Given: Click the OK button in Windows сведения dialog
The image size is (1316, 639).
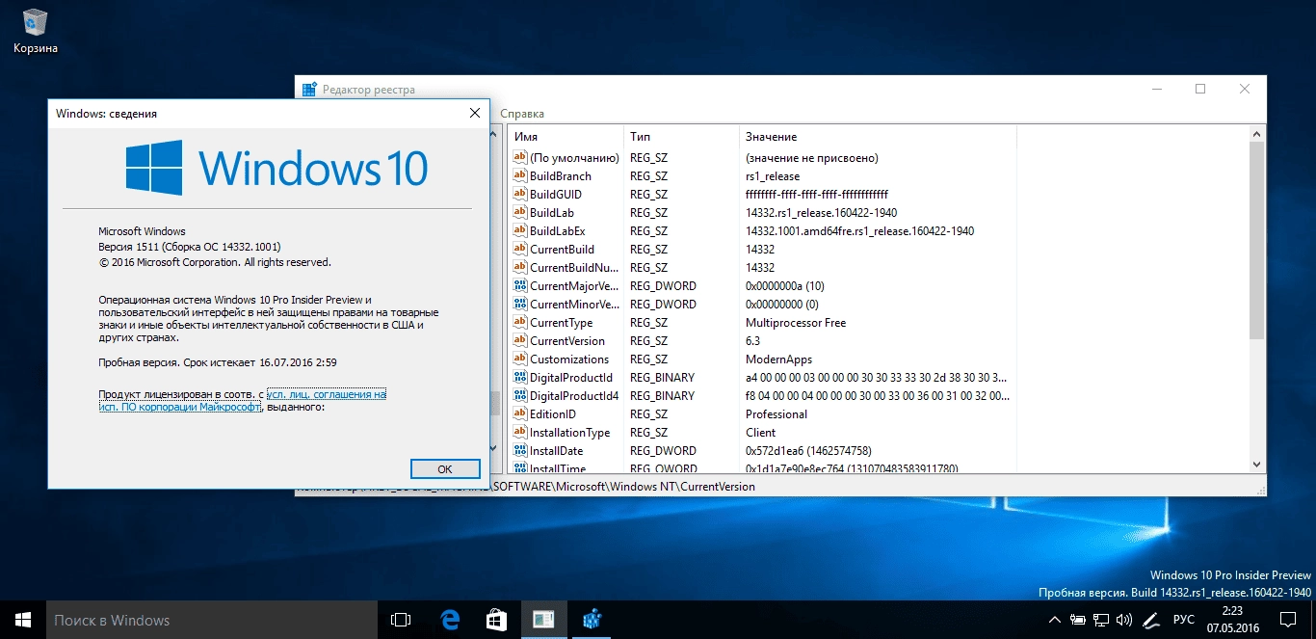Looking at the screenshot, I should (445, 469).
